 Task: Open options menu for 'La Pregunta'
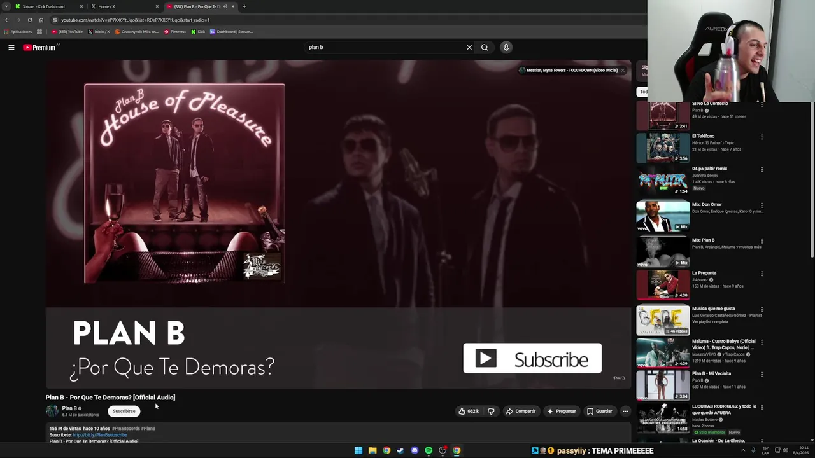point(762,274)
